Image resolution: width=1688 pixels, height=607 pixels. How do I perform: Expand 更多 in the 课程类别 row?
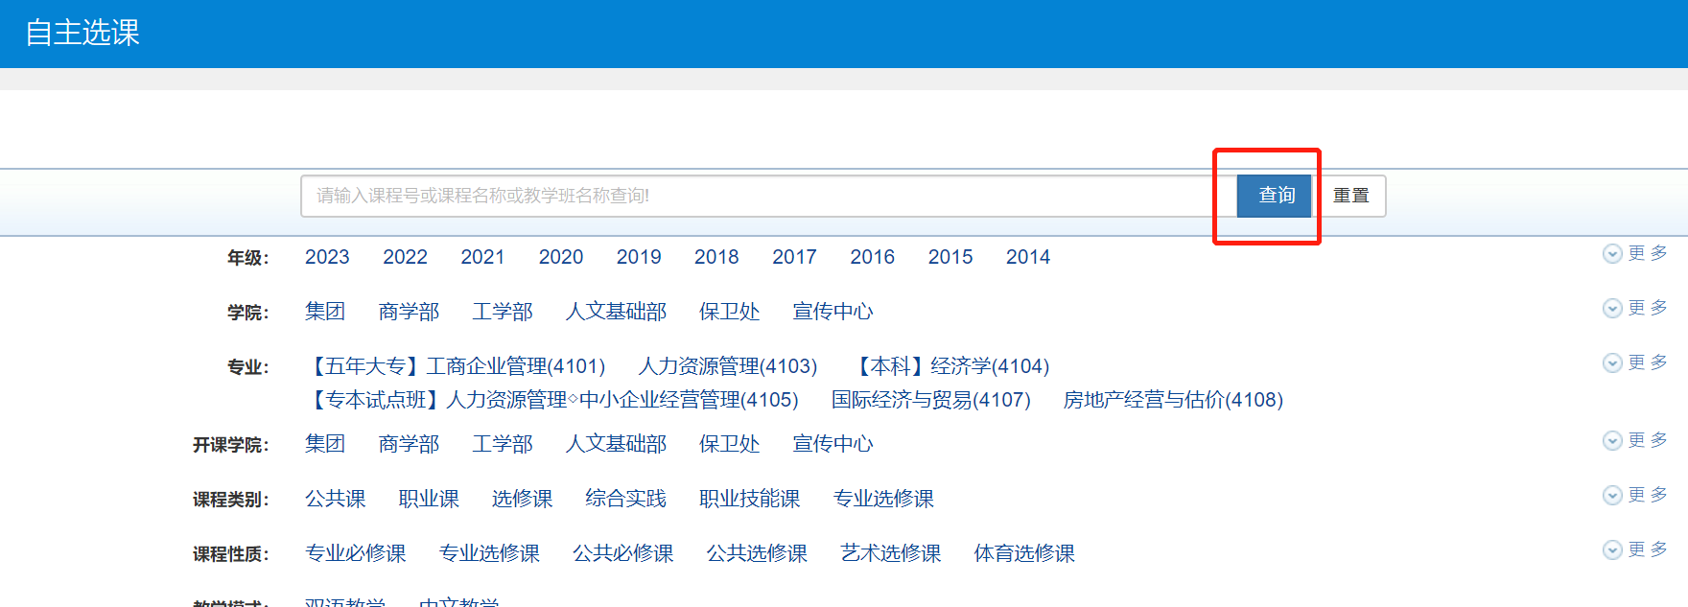[x=1635, y=495]
